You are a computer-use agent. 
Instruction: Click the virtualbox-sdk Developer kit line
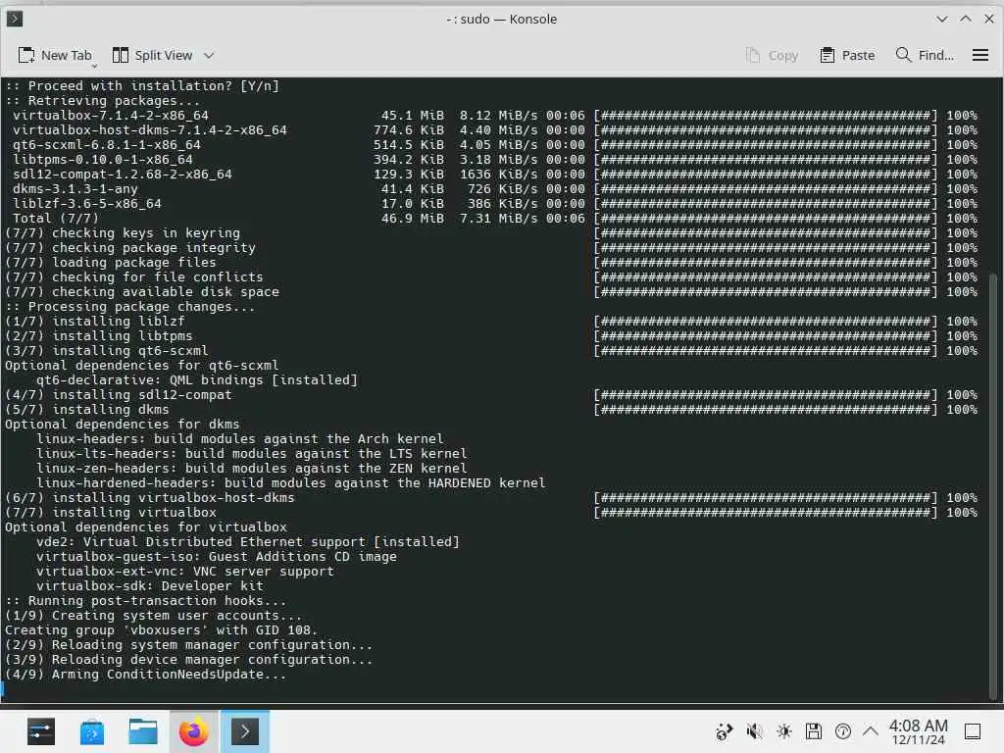click(x=150, y=586)
